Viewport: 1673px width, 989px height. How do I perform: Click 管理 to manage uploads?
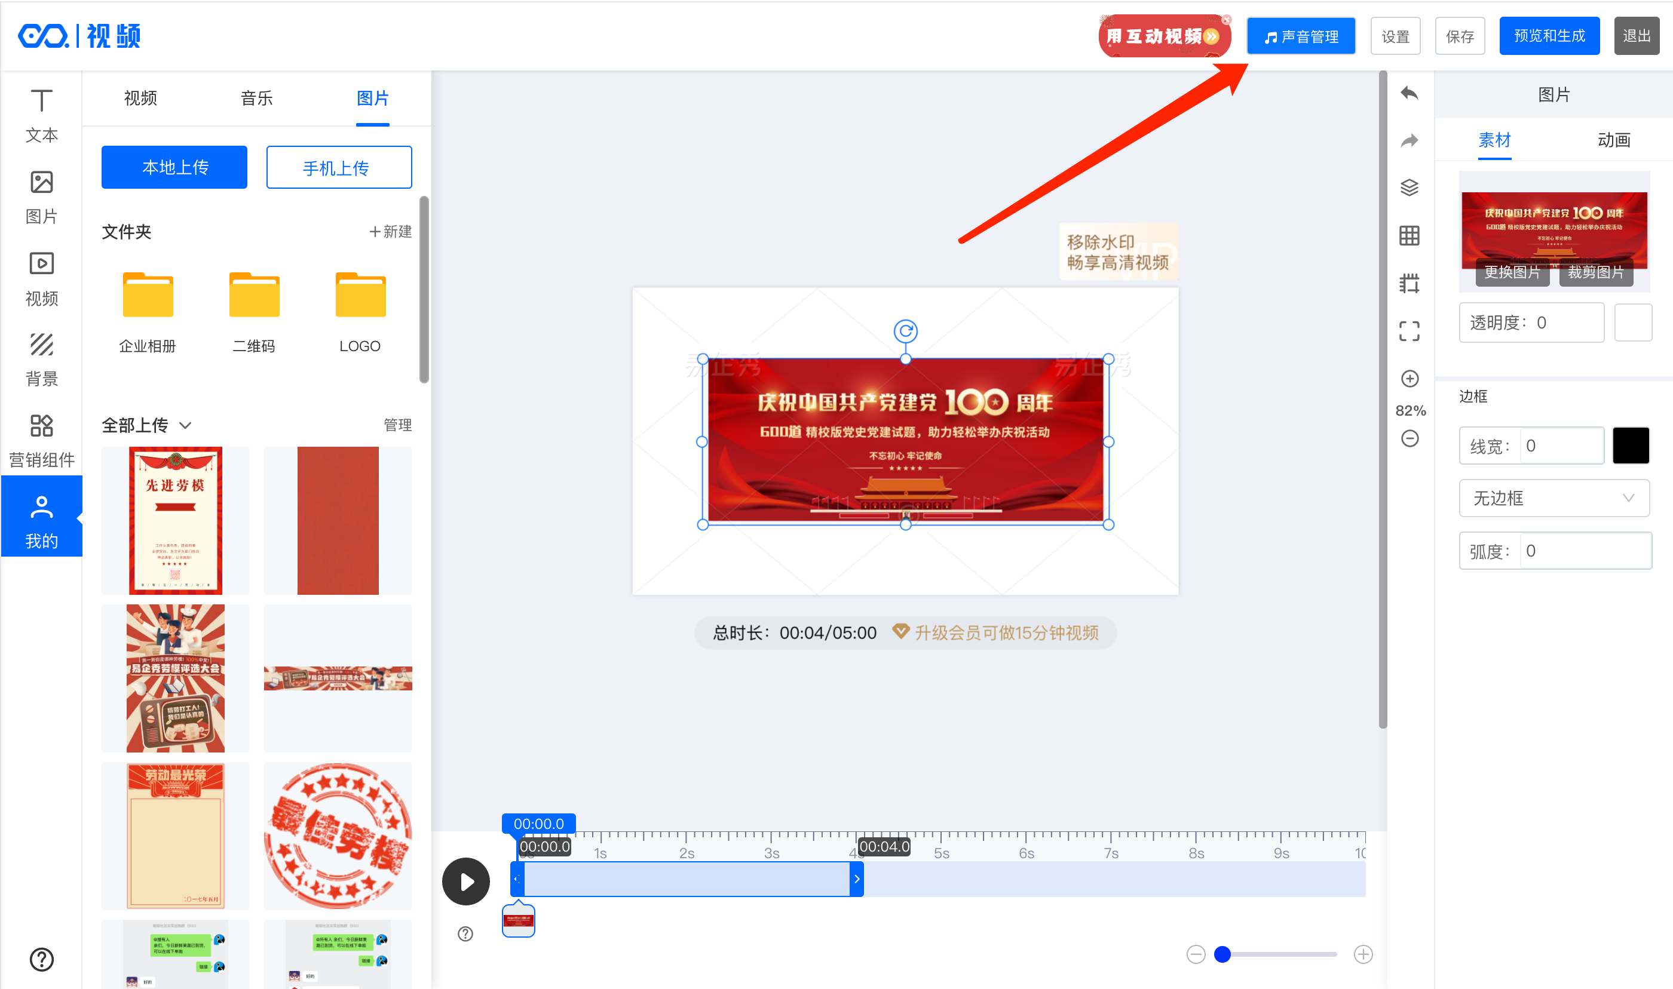397,425
